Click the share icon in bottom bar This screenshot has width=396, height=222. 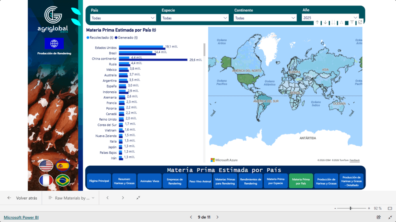[x=378, y=217]
